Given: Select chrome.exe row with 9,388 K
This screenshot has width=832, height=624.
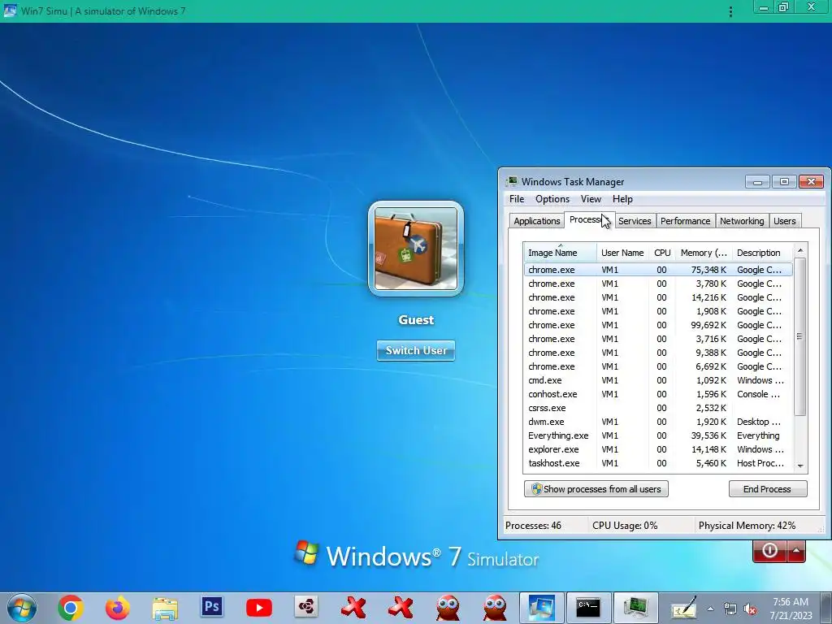Looking at the screenshot, I should 658,353.
